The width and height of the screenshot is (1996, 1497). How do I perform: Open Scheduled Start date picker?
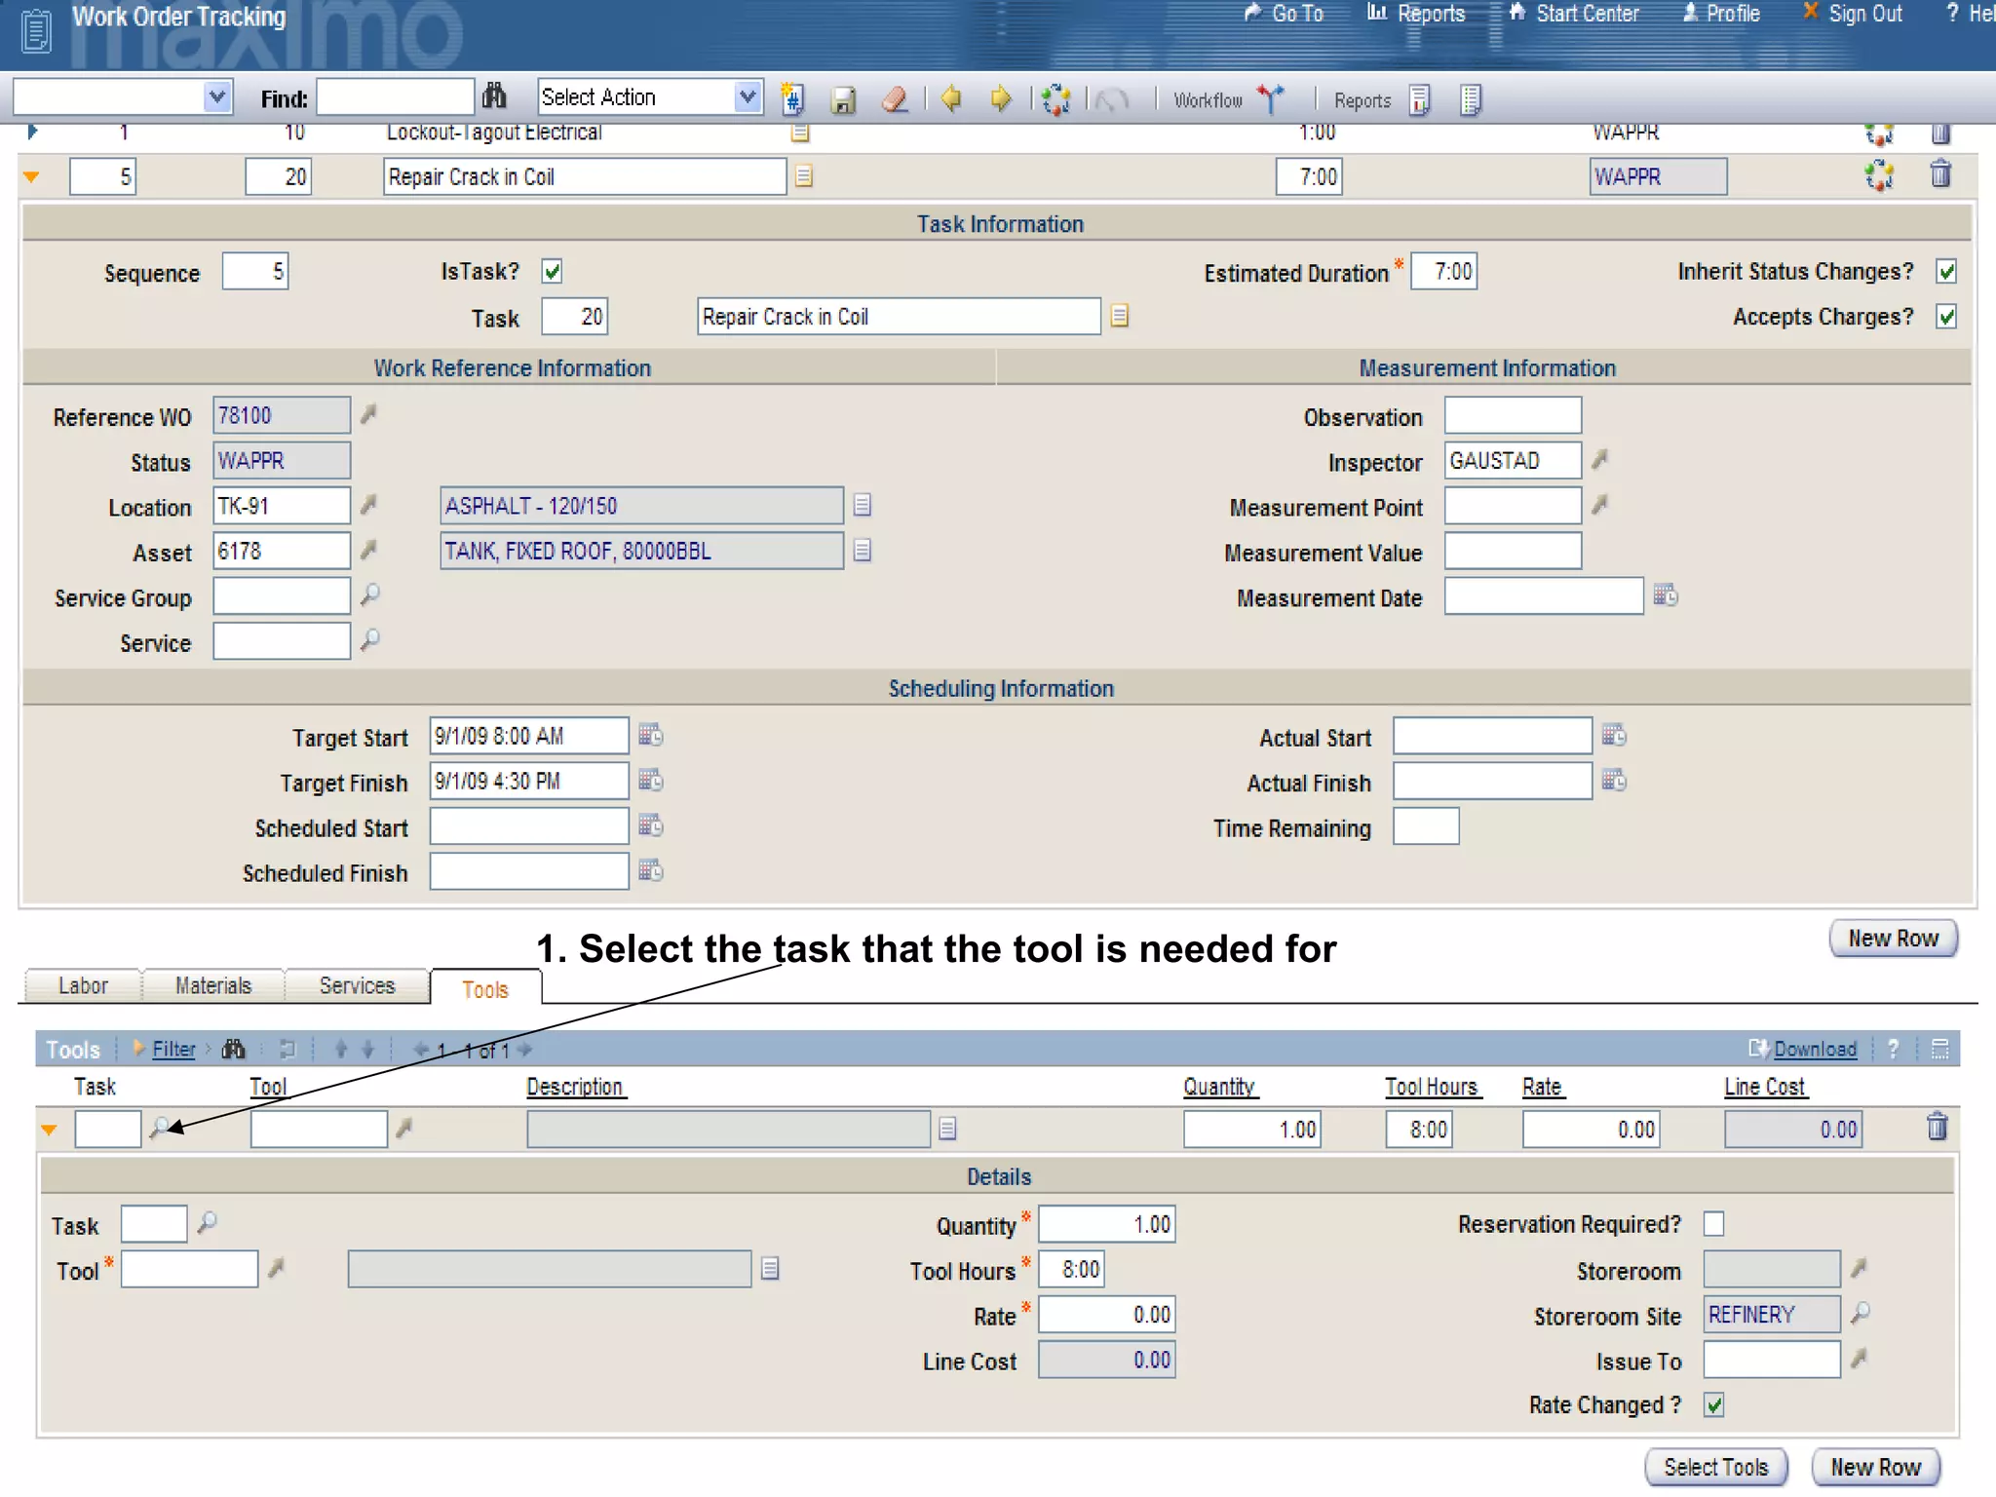pos(651,825)
